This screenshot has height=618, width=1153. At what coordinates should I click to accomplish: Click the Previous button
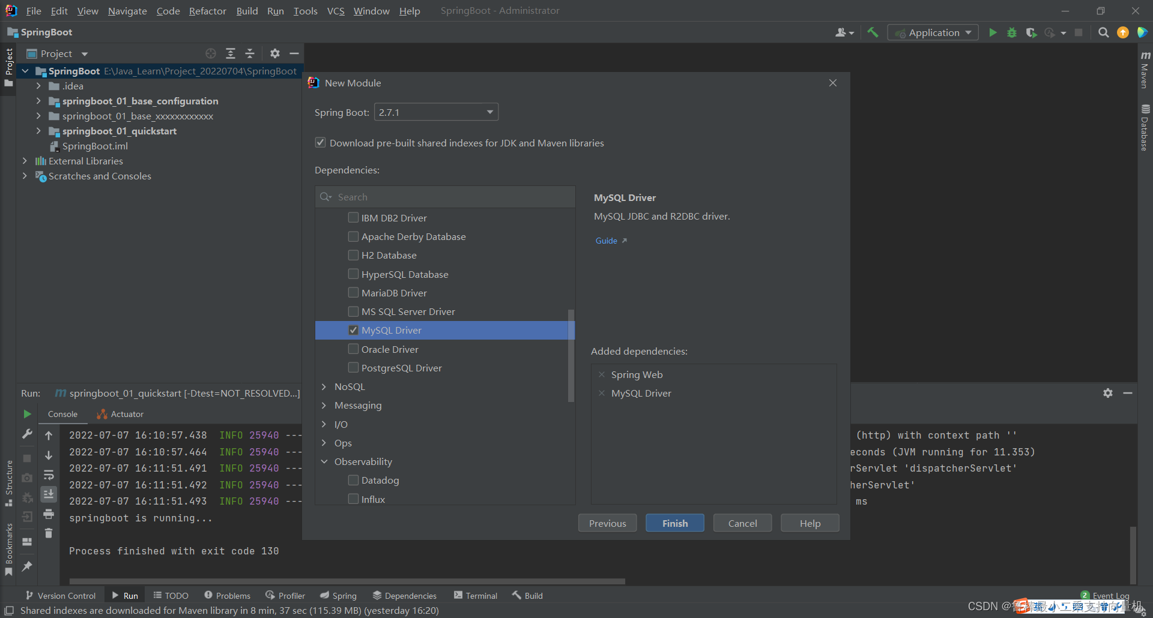607,523
